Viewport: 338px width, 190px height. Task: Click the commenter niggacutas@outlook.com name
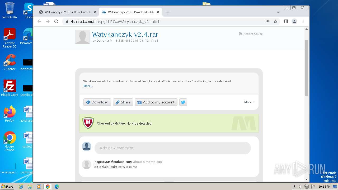click(x=113, y=162)
